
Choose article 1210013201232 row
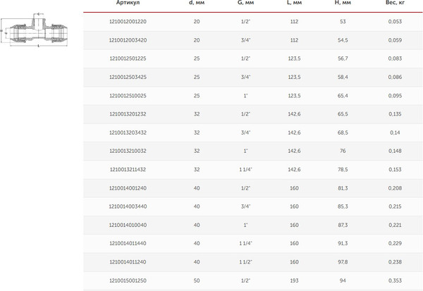128,113
